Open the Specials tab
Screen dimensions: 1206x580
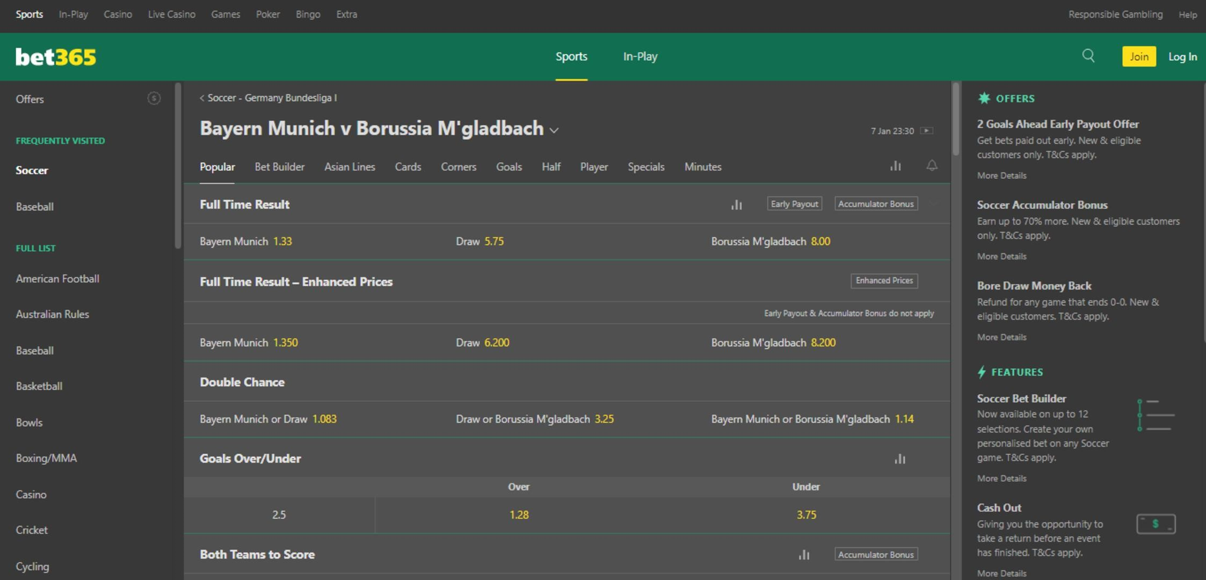(646, 167)
